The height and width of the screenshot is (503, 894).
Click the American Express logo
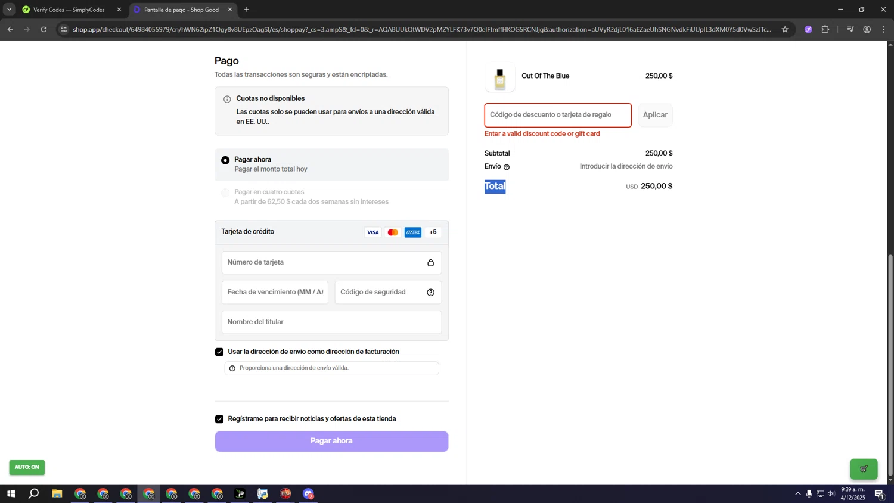(413, 232)
